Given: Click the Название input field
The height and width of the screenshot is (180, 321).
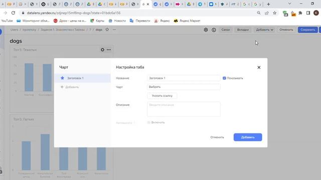Looking at the screenshot, I should point(184,78).
